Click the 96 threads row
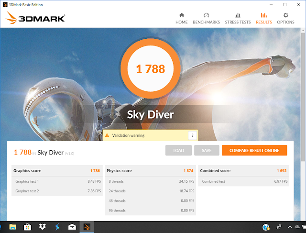306x233 pixels. tap(150, 211)
